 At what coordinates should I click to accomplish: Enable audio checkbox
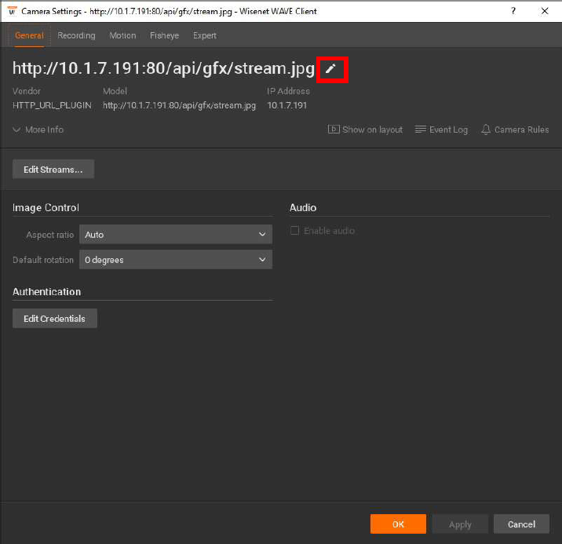(x=295, y=231)
